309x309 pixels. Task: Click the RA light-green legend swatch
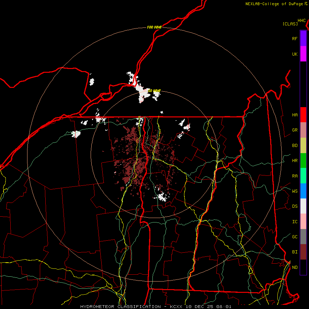[303, 176]
